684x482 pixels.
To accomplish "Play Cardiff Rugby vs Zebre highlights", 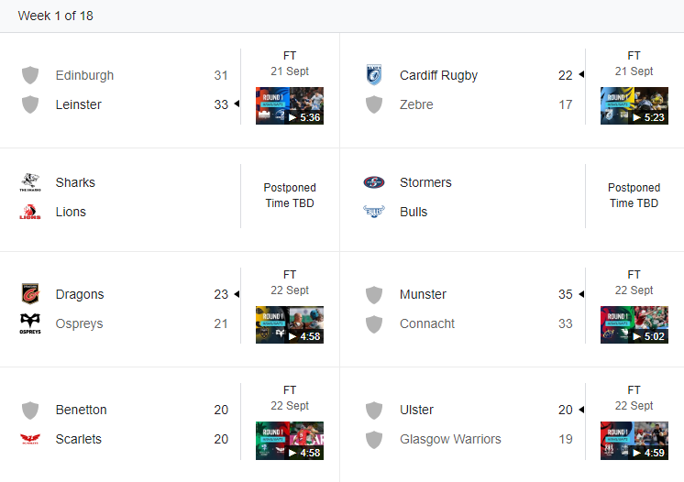I will 634,106.
